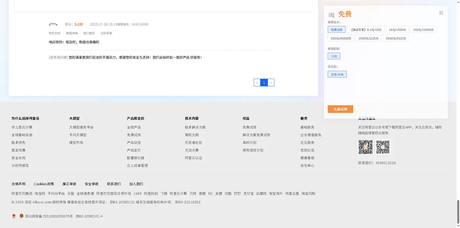Visit the 技术领先 link

(18, 142)
